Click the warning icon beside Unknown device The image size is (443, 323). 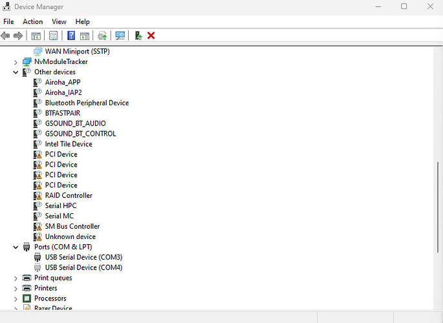point(38,236)
